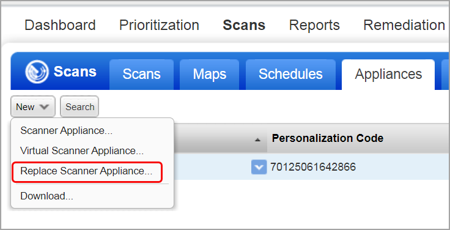The width and height of the screenshot is (450, 230).
Task: Expand the New dropdown button
Action: pyautogui.click(x=33, y=107)
